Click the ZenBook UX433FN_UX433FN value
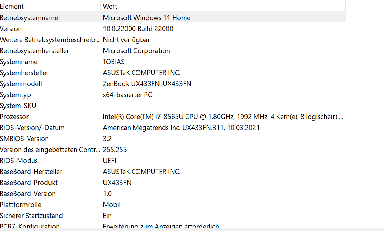This screenshot has width=384, height=231. coord(147,84)
